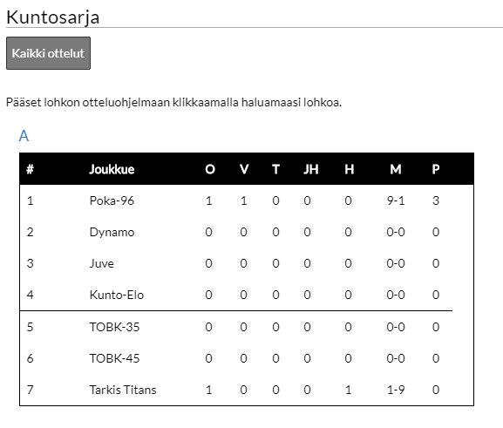The width and height of the screenshot is (503, 428).
Task: Click the V column header
Action: pyautogui.click(x=244, y=169)
